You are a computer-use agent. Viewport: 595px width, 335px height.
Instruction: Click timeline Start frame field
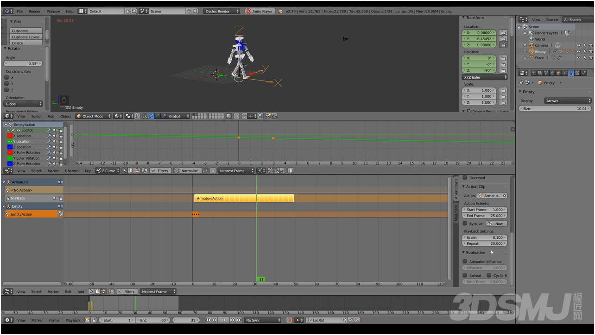click(x=117, y=320)
